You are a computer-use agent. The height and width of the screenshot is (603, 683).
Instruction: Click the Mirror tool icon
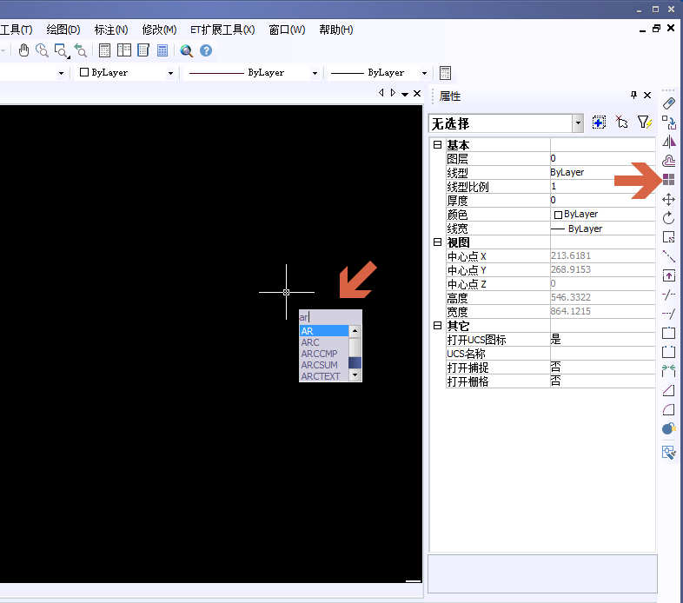click(x=668, y=142)
